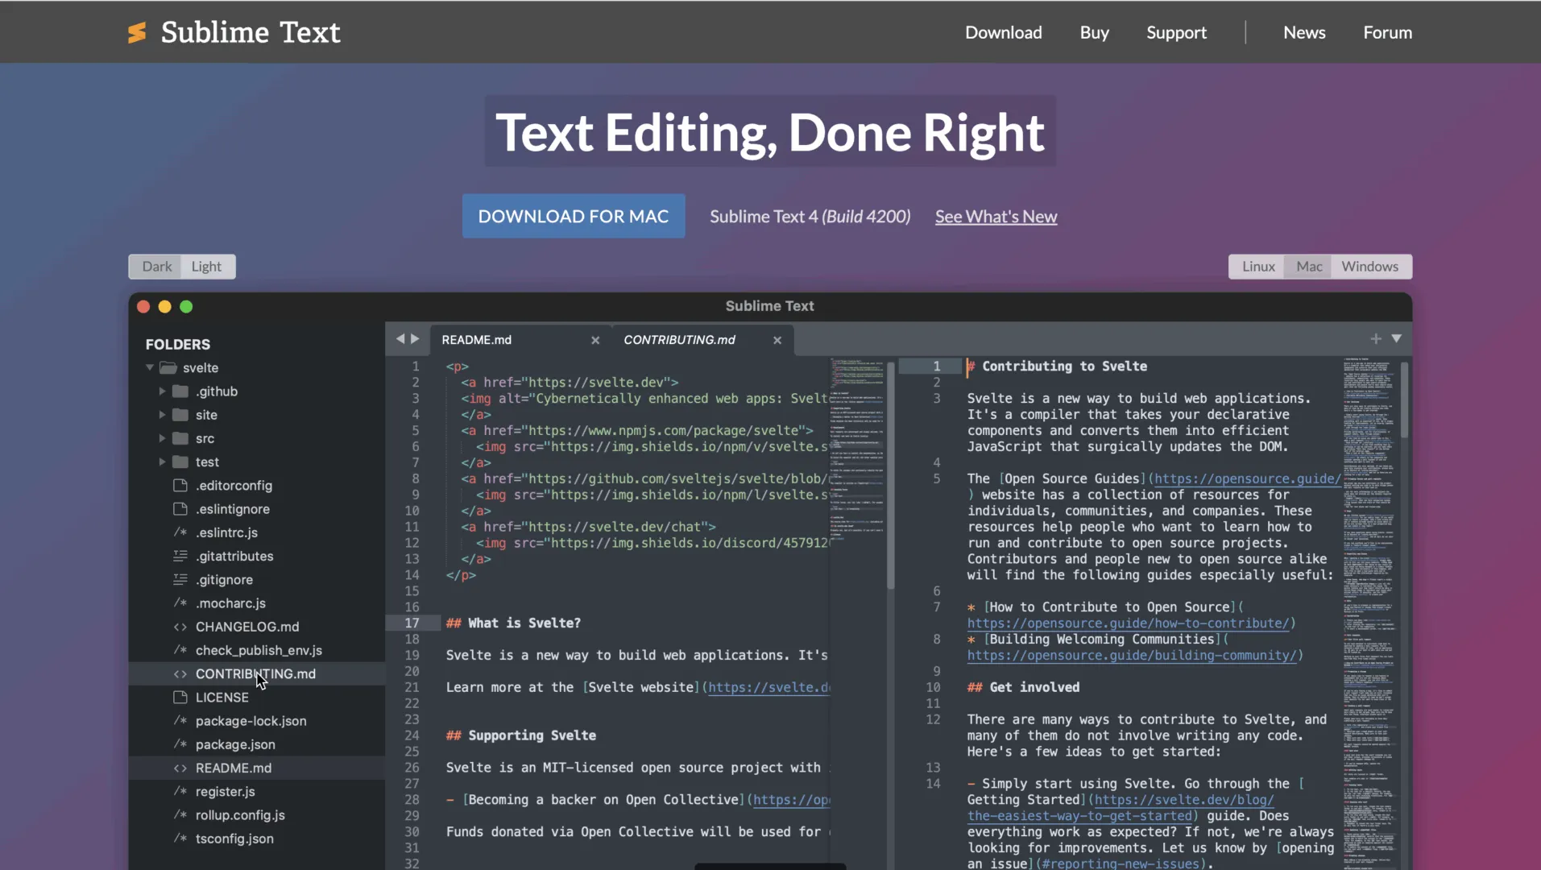This screenshot has width=1541, height=870.
Task: Click the '## What is Svelte?' heading
Action: tap(513, 623)
